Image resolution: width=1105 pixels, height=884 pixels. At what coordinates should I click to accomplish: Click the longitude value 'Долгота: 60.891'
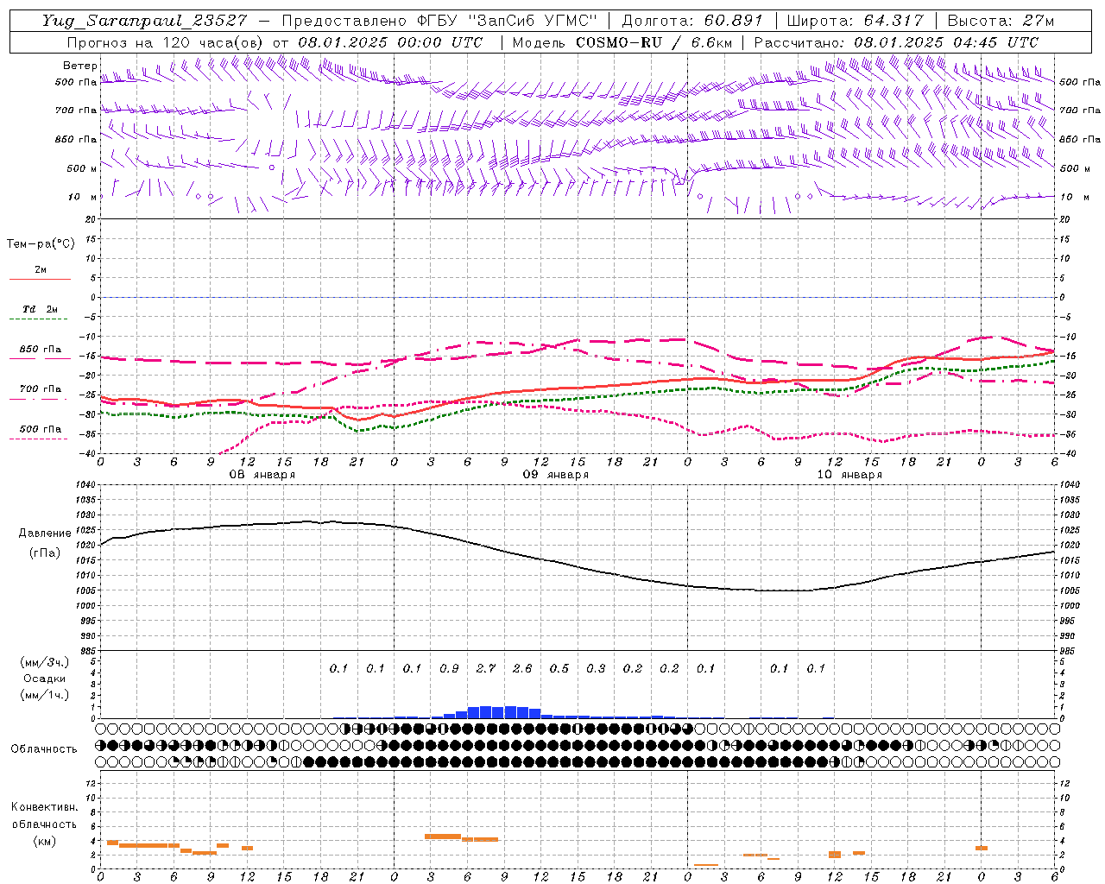tap(693, 21)
